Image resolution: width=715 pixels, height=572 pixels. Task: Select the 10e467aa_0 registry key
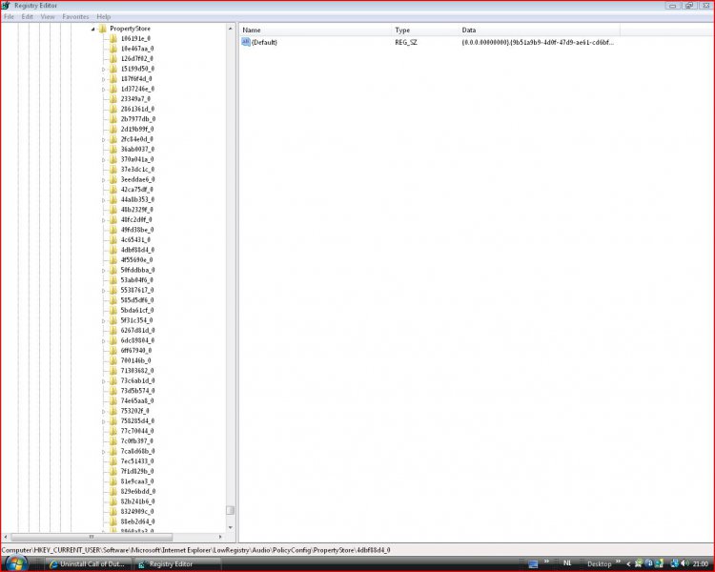coord(136,49)
